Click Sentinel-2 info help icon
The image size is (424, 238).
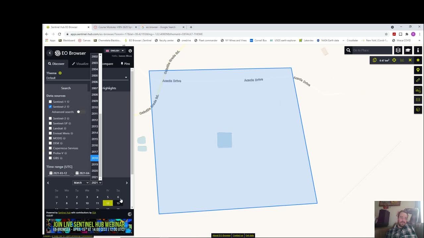[68, 107]
